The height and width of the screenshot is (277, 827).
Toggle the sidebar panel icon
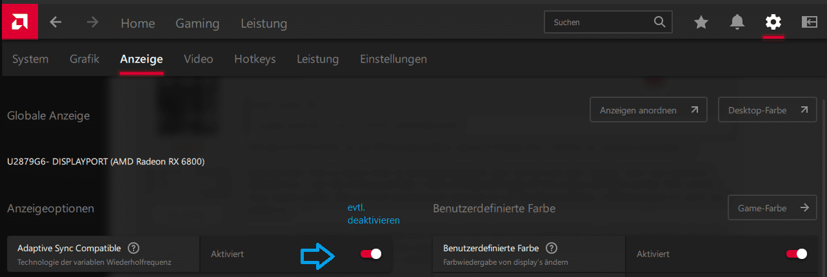[x=809, y=23]
